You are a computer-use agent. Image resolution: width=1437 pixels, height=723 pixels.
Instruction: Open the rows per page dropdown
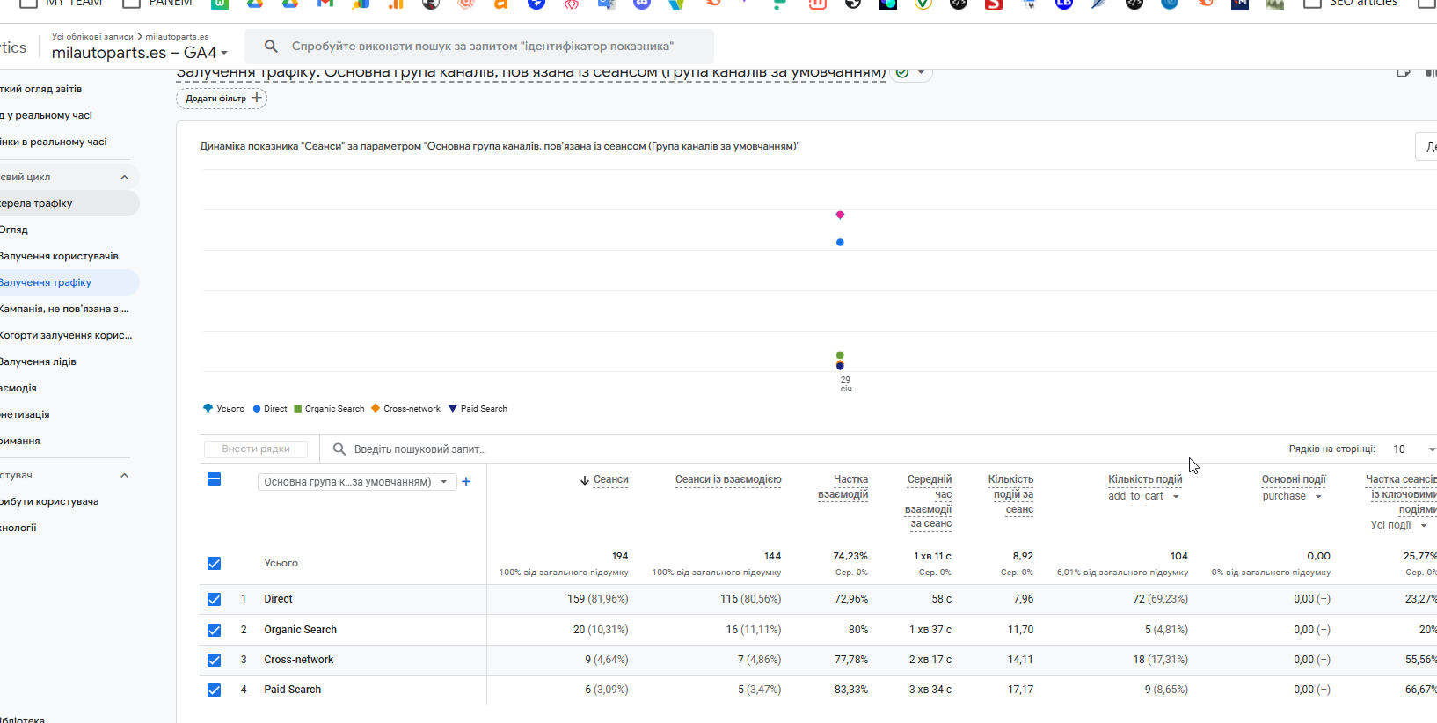click(x=1412, y=449)
